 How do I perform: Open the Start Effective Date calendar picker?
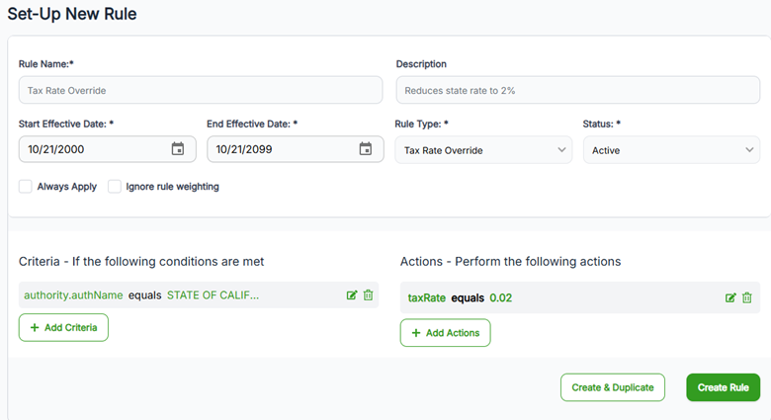coord(178,149)
